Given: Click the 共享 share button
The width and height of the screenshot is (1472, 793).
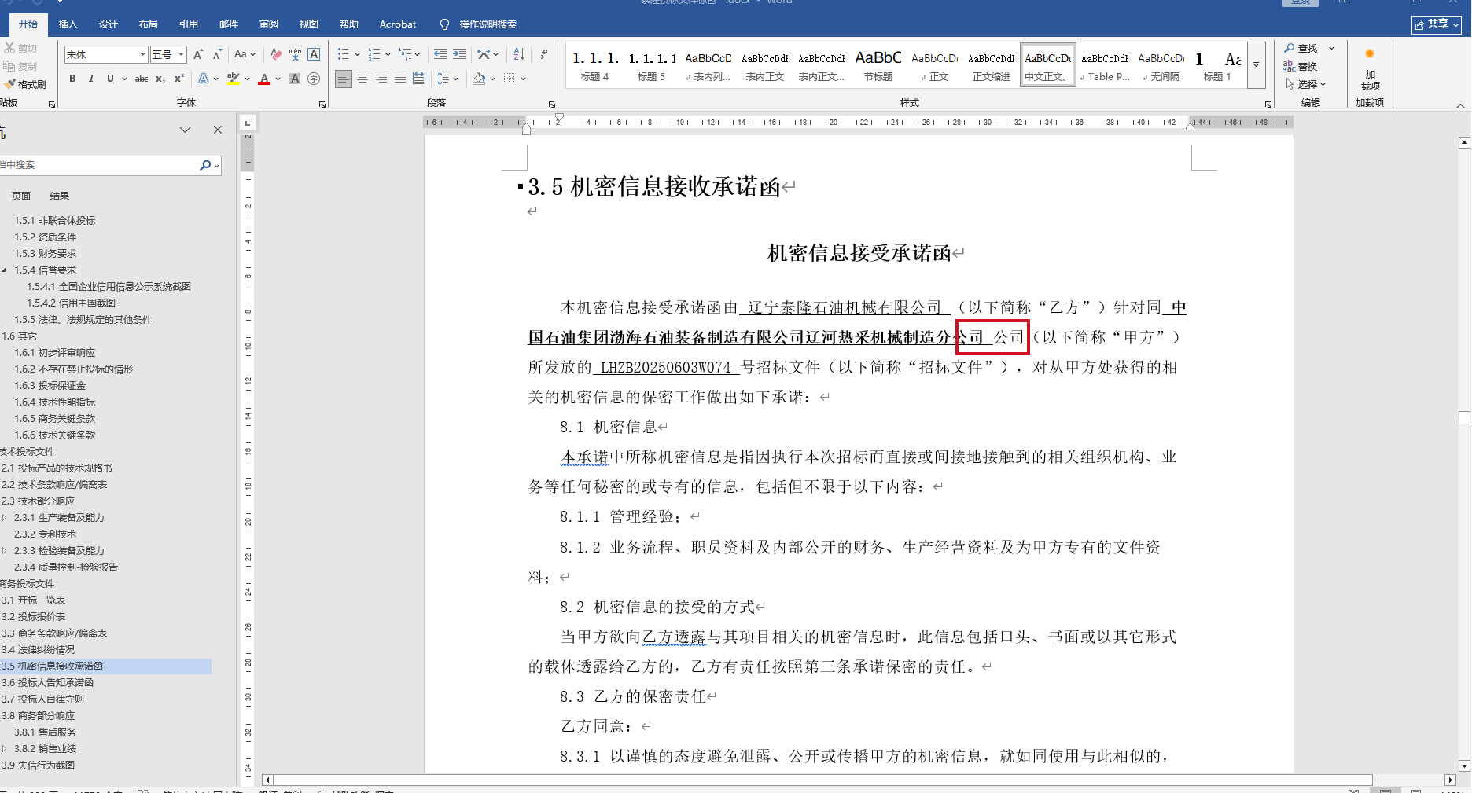Looking at the screenshot, I should [x=1437, y=24].
